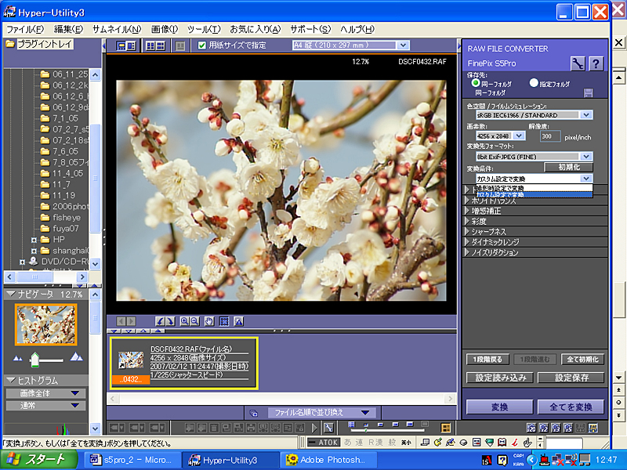The width and height of the screenshot is (627, 470).
Task: Open RAW converter settings wrench icon
Action: [x=578, y=63]
